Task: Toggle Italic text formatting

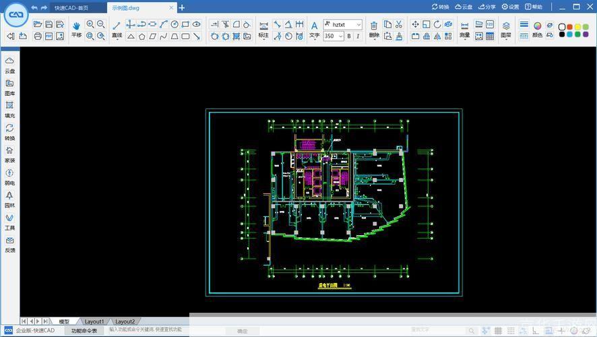Action: (x=358, y=36)
